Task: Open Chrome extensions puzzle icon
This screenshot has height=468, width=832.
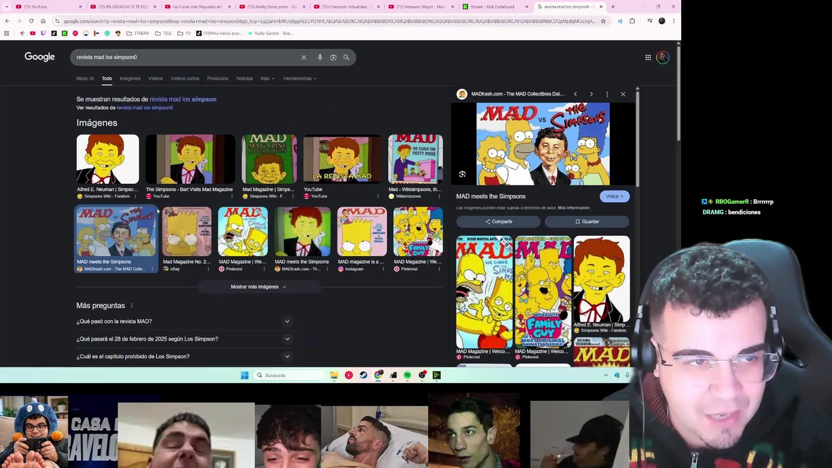Action: click(632, 21)
